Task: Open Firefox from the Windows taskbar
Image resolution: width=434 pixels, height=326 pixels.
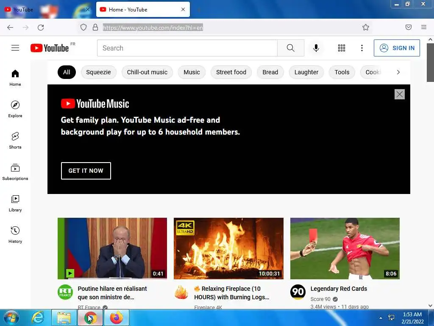Action: [x=117, y=318]
